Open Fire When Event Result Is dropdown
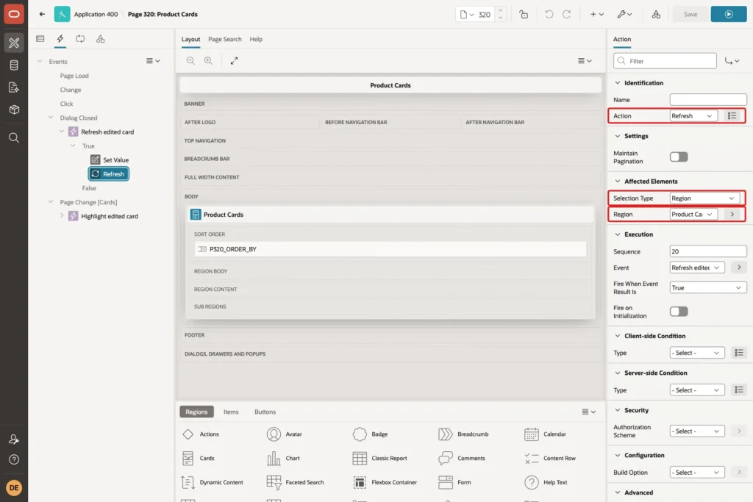The image size is (753, 502). (x=708, y=287)
